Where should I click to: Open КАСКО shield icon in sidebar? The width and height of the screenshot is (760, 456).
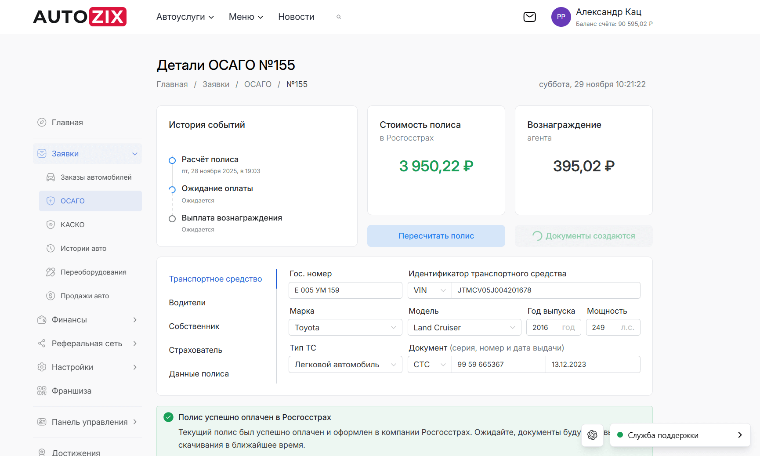pyautogui.click(x=51, y=224)
